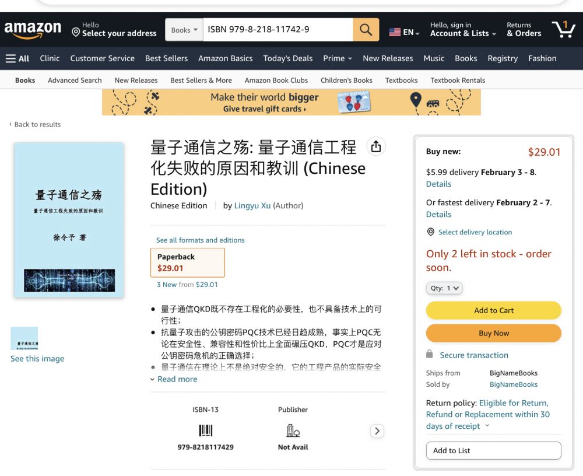
Task: Click the next arrow in product details carousel
Action: coord(377,431)
